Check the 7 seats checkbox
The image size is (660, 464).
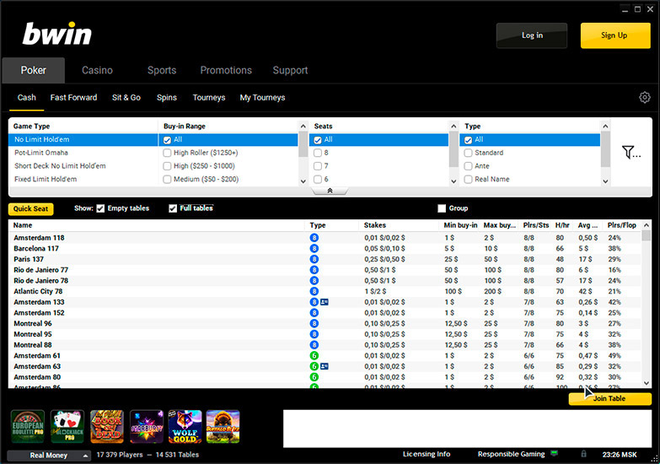point(318,166)
